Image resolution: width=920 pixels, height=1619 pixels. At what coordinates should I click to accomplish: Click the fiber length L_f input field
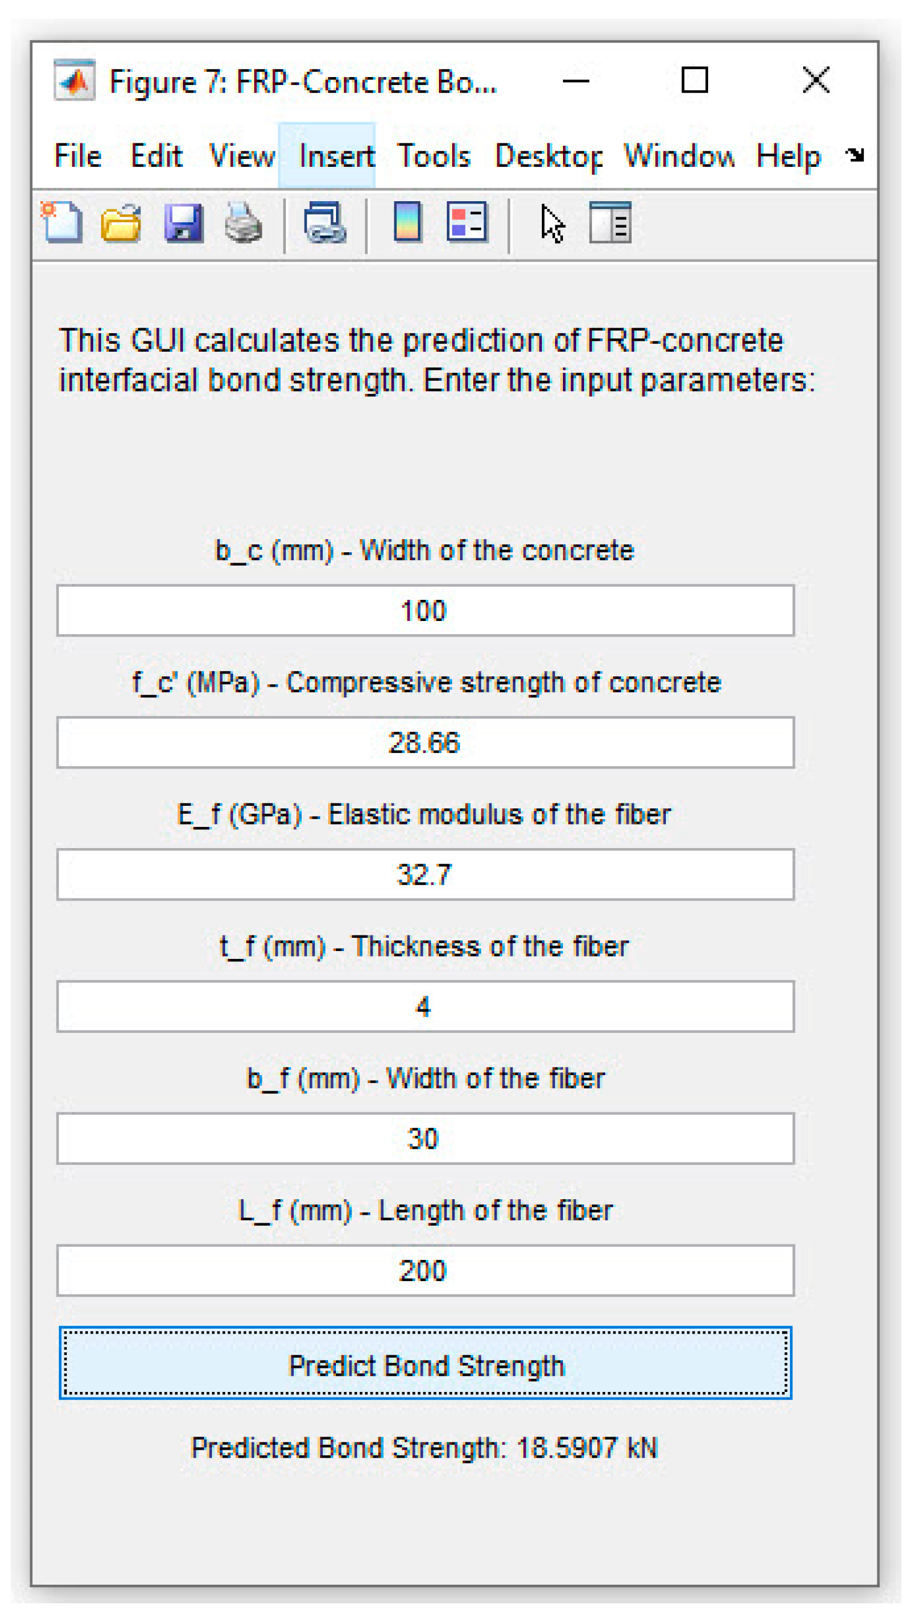425,1271
